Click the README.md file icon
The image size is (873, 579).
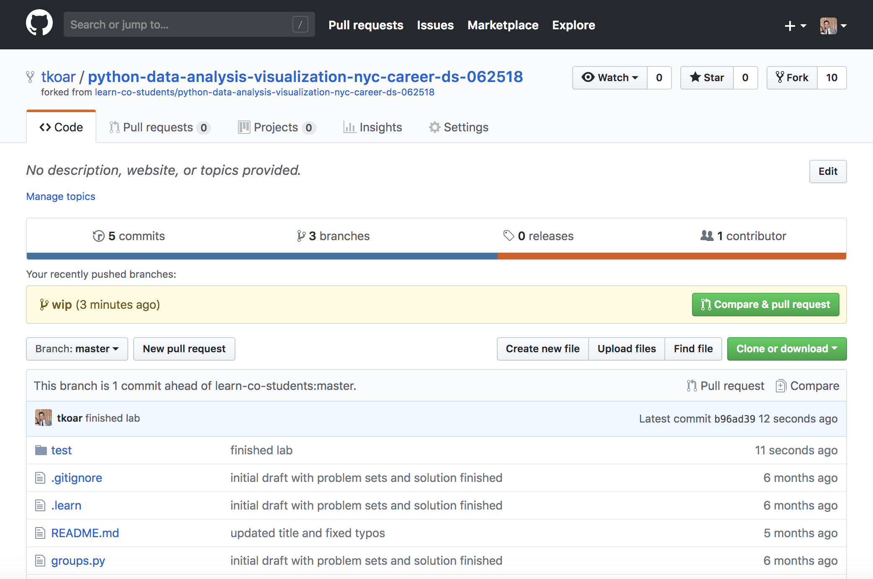40,533
